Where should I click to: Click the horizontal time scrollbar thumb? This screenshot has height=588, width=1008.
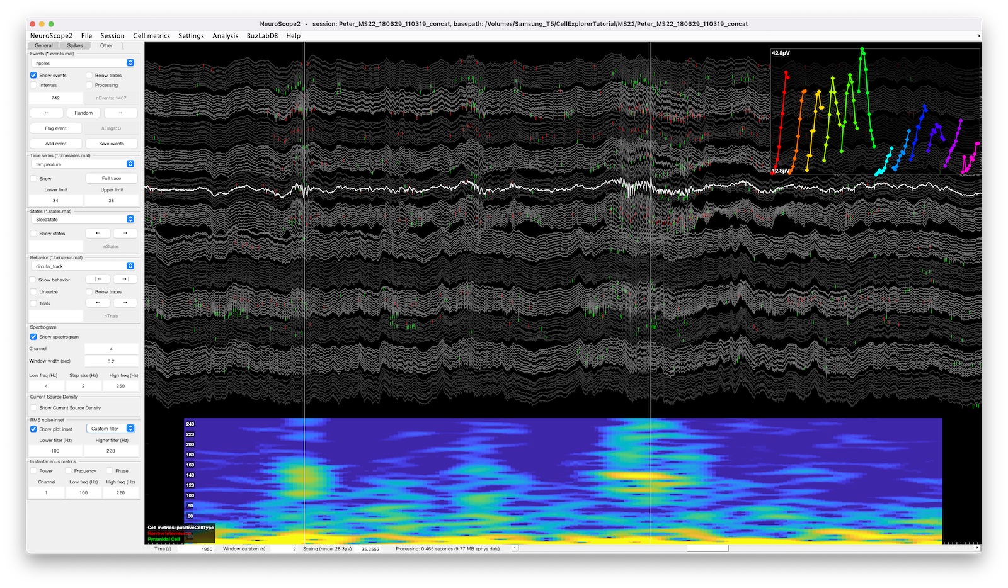click(x=707, y=548)
